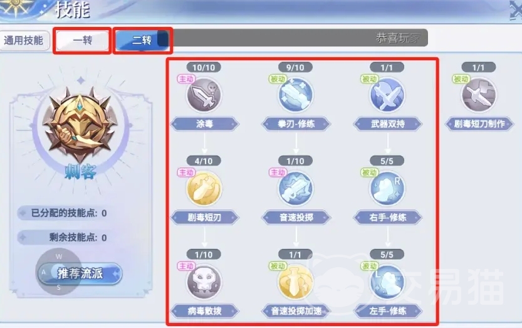Click the 涂毒 skill name label

(204, 124)
